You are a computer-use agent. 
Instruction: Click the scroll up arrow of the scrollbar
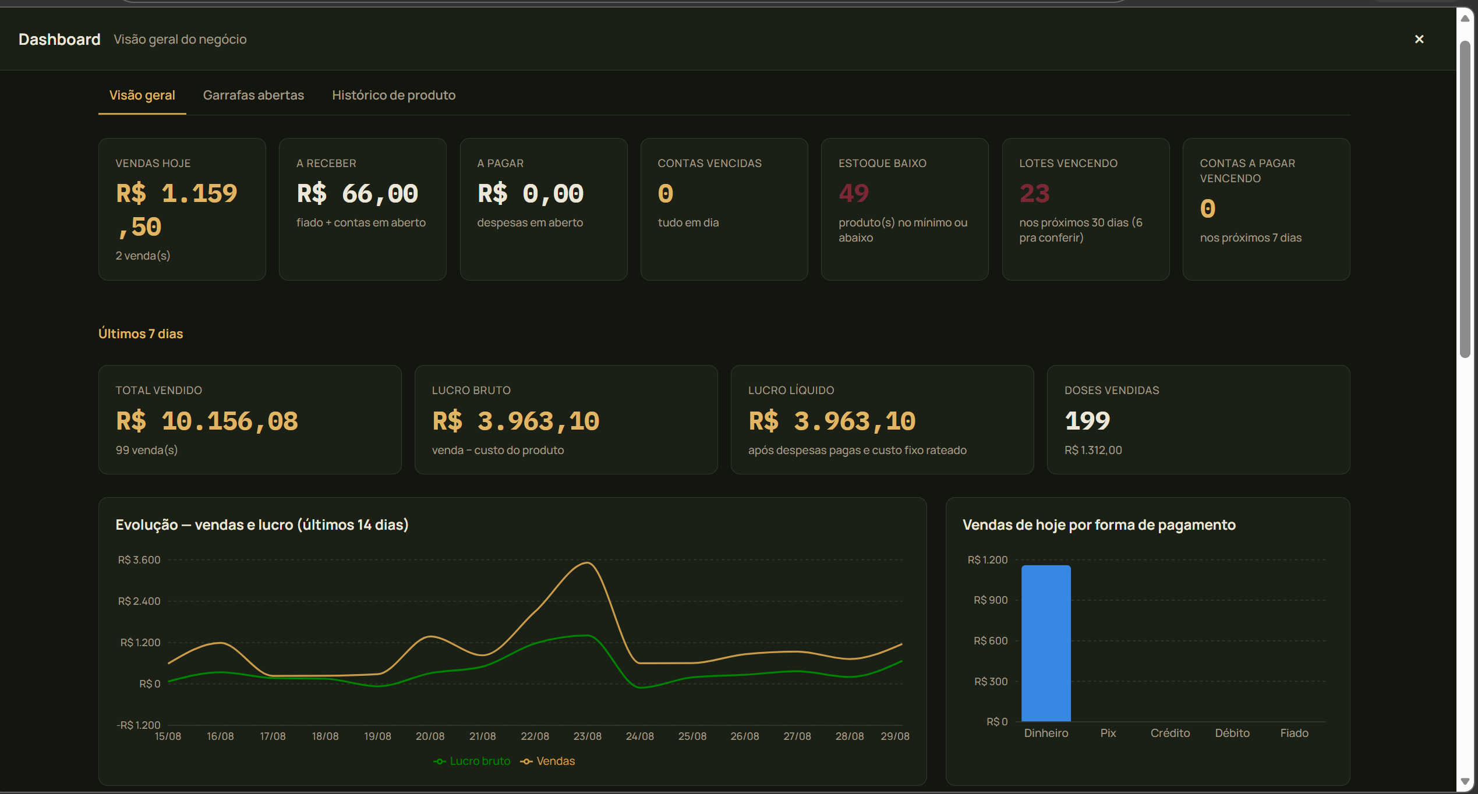[x=1465, y=18]
